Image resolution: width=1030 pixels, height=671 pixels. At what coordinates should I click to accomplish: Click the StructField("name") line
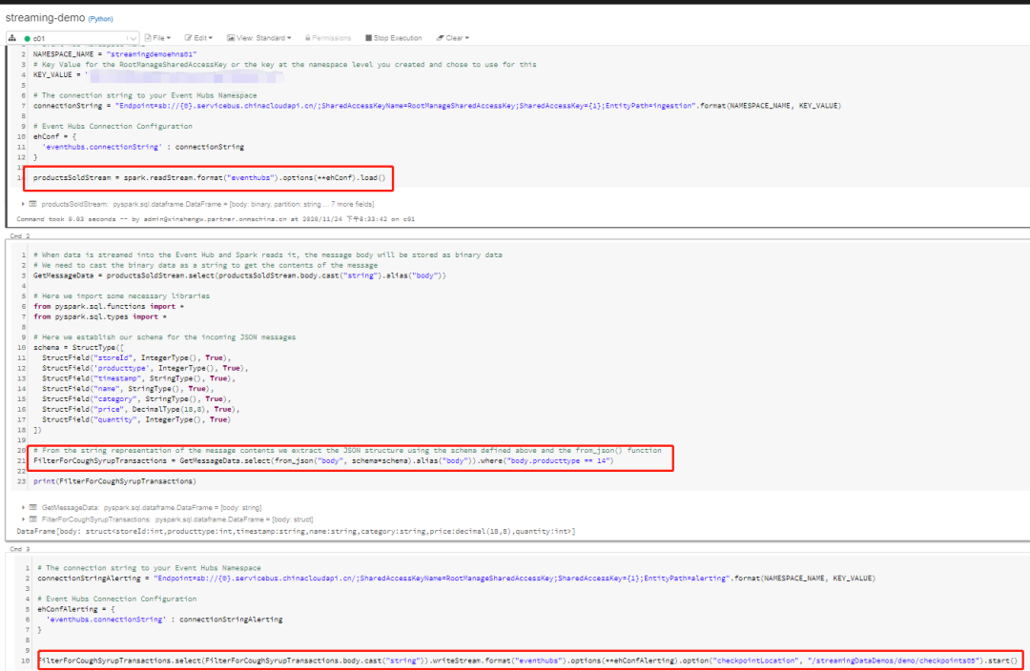click(x=128, y=389)
